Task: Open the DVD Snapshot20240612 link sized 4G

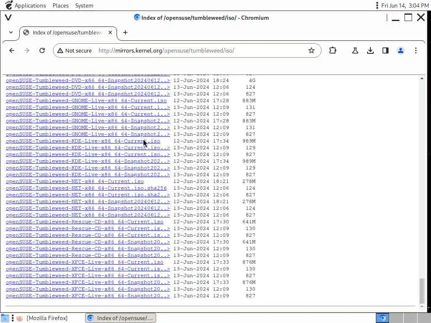Action: coord(88,80)
